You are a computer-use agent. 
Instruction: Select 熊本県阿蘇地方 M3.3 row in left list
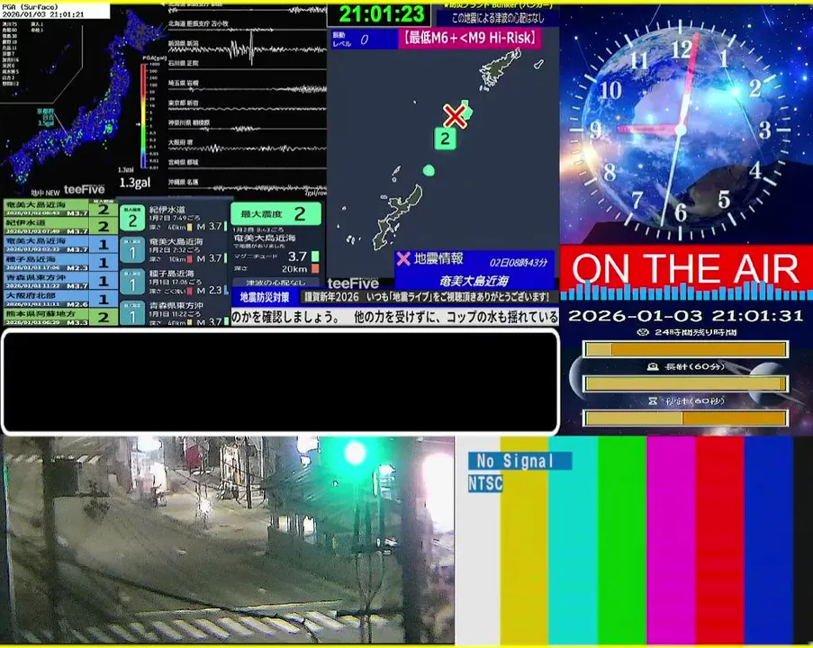[60, 317]
